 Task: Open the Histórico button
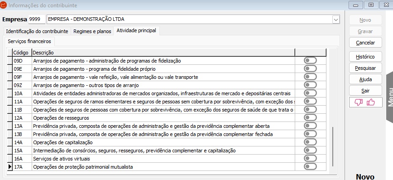point(365,57)
